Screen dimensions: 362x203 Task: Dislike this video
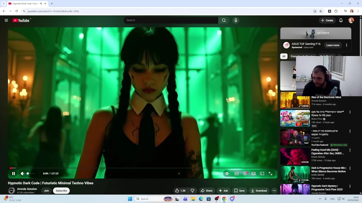pos(192,191)
